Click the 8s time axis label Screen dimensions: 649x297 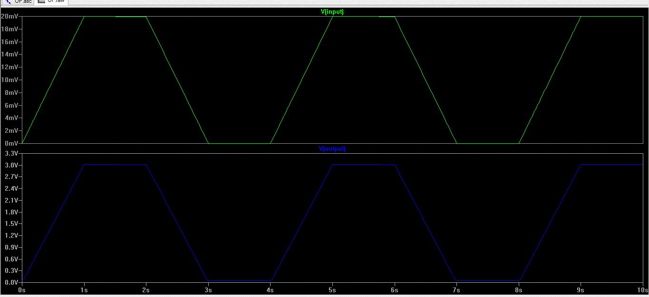tap(519, 289)
